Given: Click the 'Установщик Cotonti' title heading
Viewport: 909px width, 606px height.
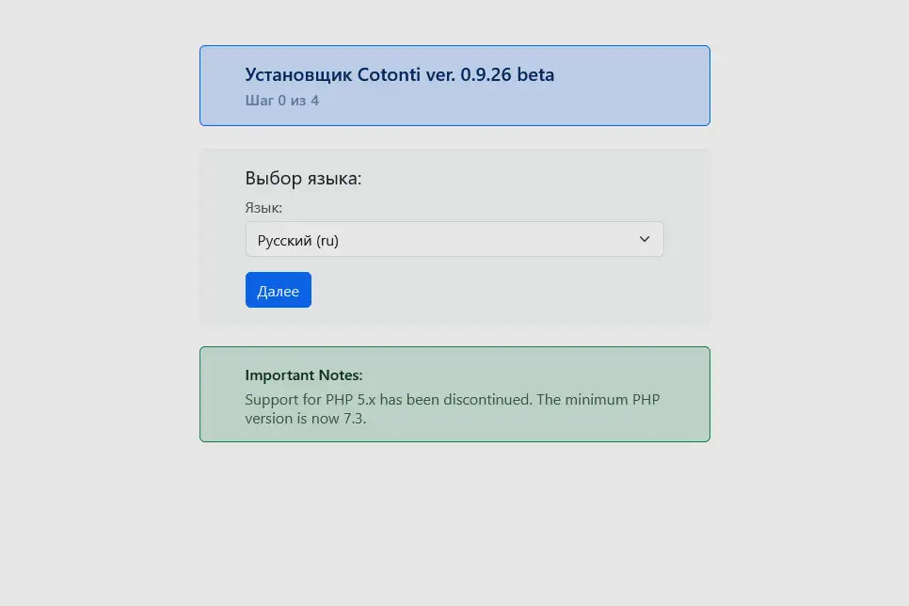Looking at the screenshot, I should (x=399, y=74).
